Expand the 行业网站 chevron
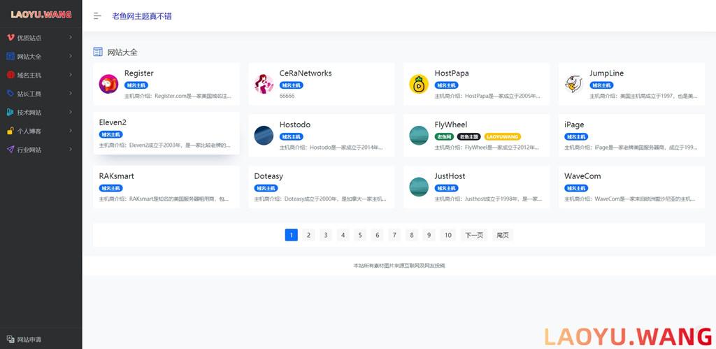Screen dimensions: 716x349 point(71,150)
